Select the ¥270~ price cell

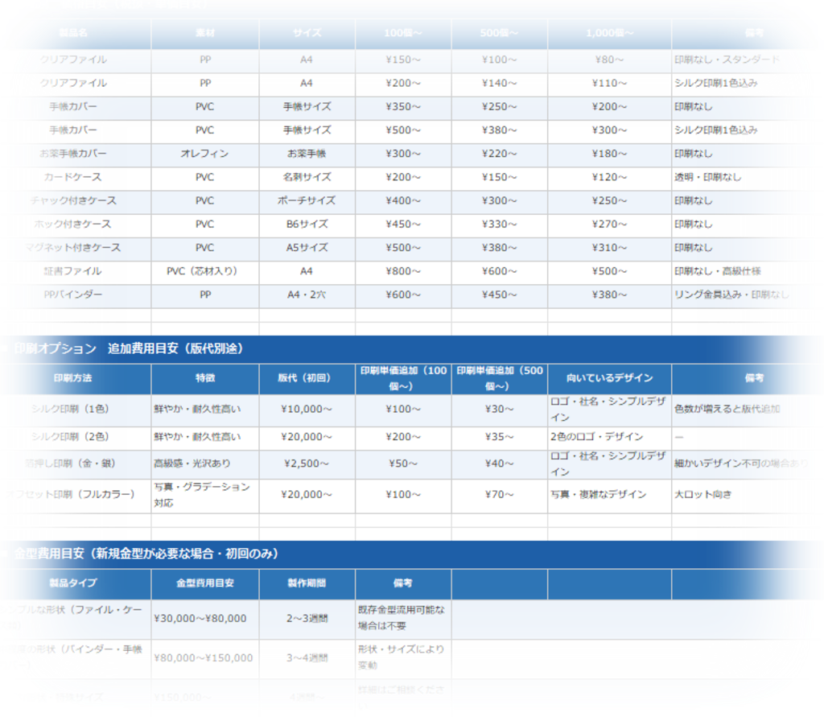pos(609,225)
